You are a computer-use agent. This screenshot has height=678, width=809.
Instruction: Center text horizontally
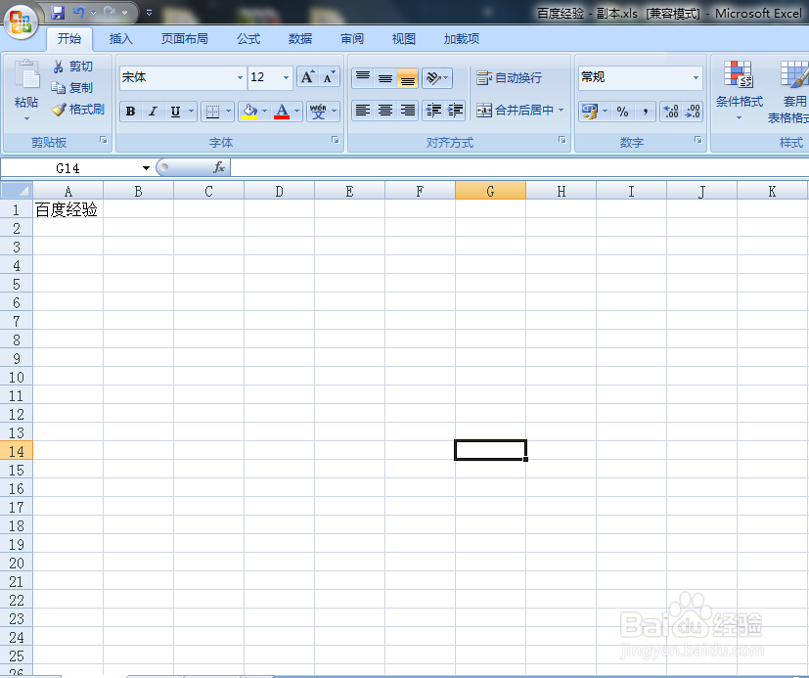[x=384, y=110]
